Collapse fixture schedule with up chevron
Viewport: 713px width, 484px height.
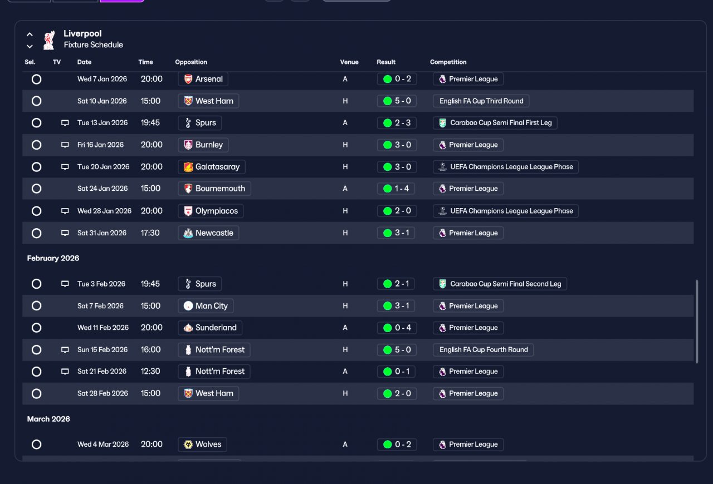coord(30,34)
